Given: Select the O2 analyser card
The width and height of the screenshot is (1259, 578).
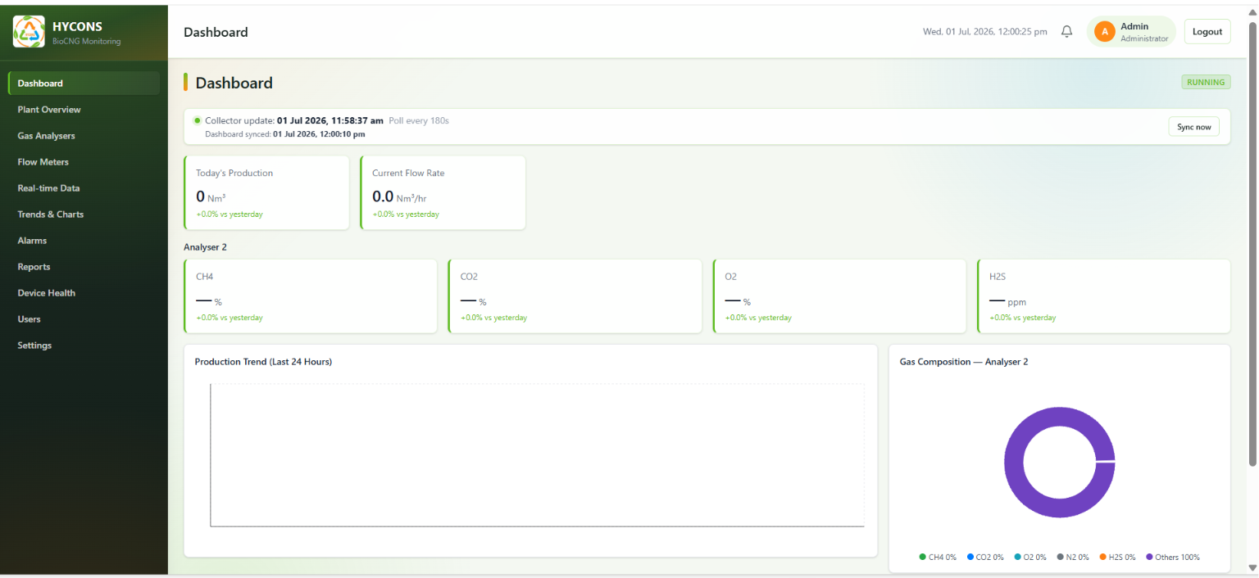Looking at the screenshot, I should tap(840, 296).
